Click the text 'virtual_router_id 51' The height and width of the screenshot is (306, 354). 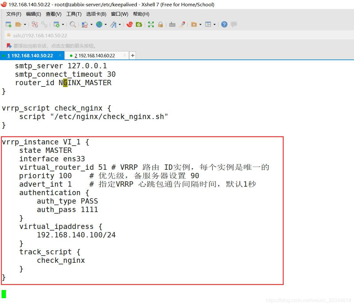coord(63,167)
